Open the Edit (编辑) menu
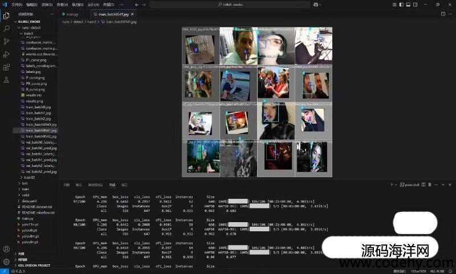Image resolution: width=456 pixels, height=274 pixels. coord(32,5)
